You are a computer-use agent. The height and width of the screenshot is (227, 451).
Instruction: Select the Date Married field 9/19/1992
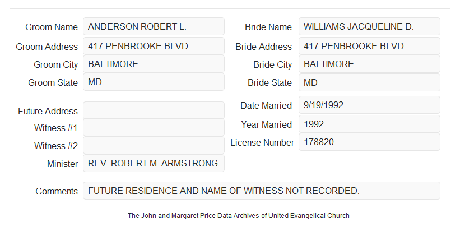pyautogui.click(x=369, y=105)
